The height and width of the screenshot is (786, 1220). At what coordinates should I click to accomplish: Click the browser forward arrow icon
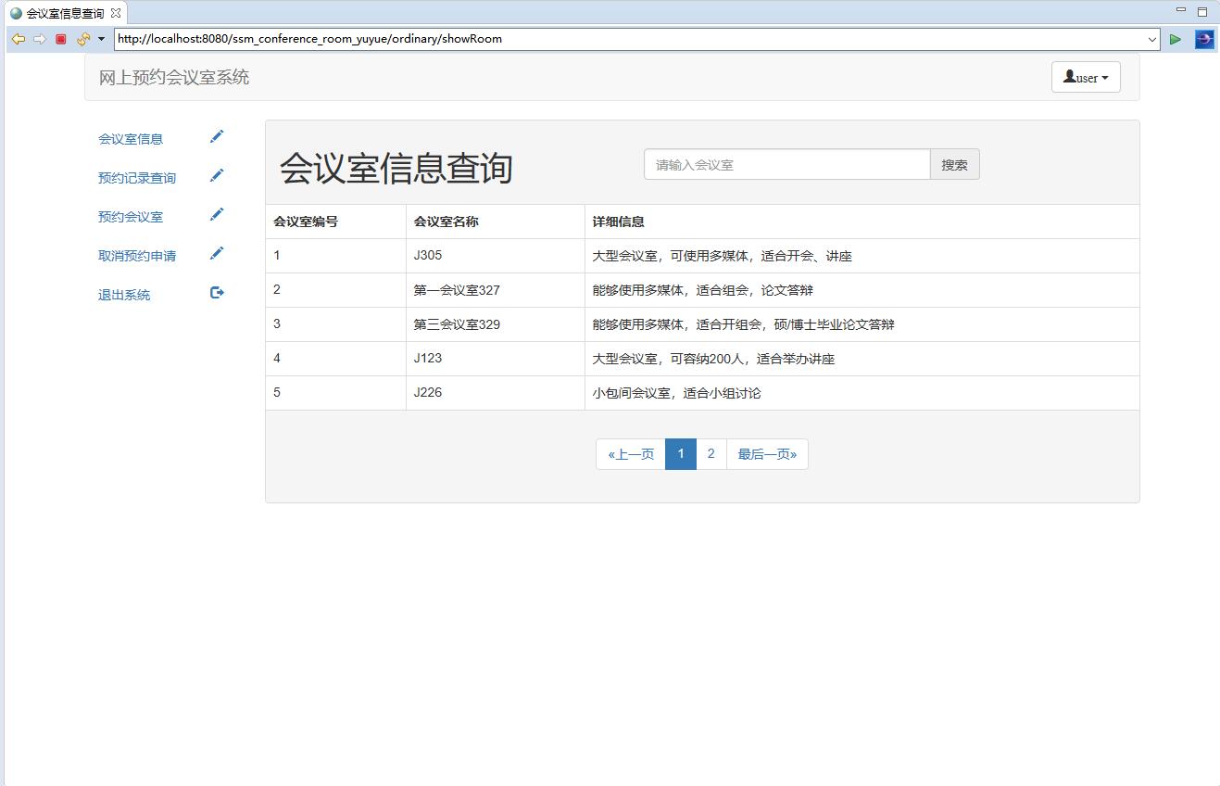(38, 39)
